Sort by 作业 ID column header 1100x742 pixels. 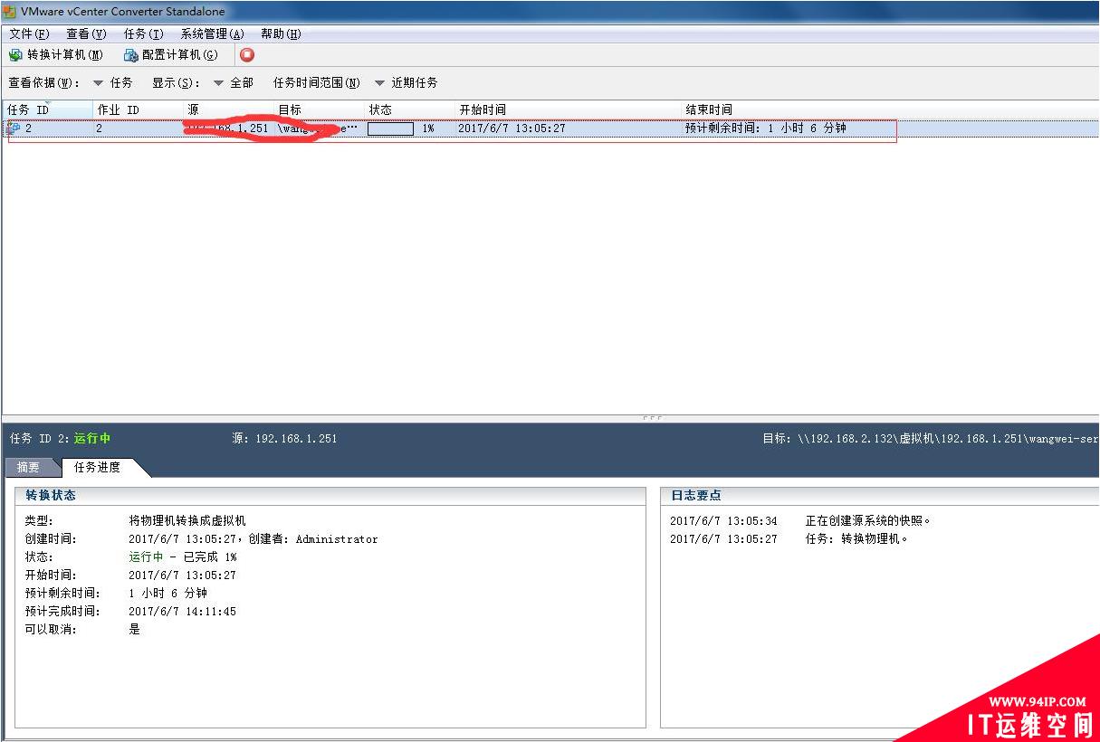tap(138, 109)
